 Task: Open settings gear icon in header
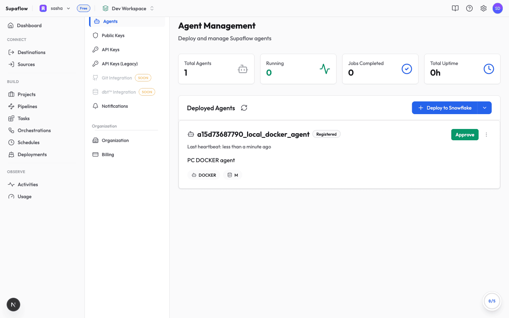pos(484,8)
